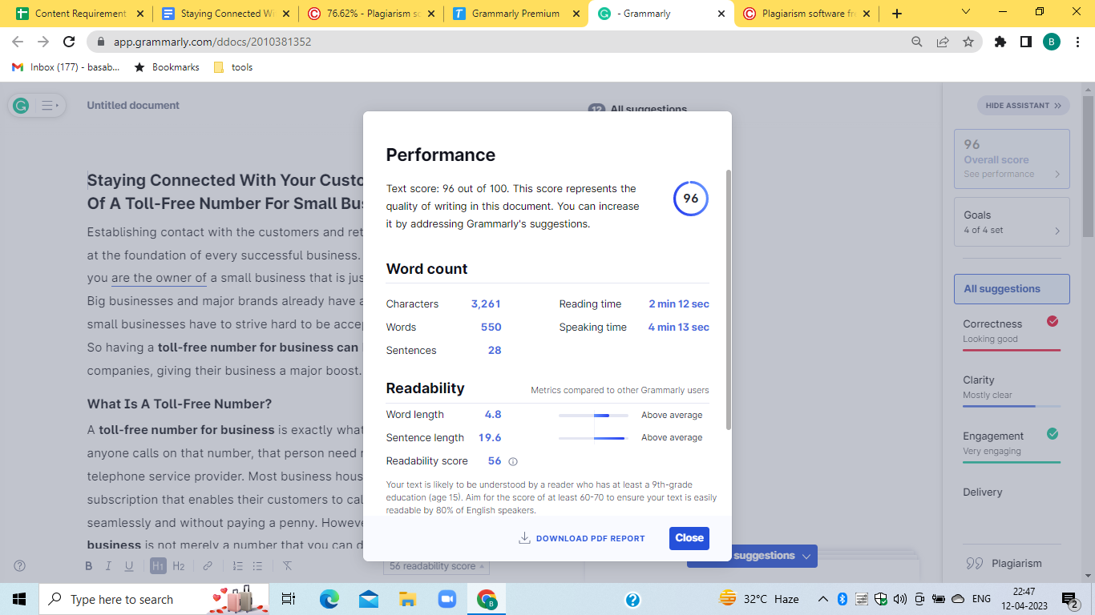This screenshot has height=615, width=1095.
Task: Open the Windows Start menu
Action: 19,599
